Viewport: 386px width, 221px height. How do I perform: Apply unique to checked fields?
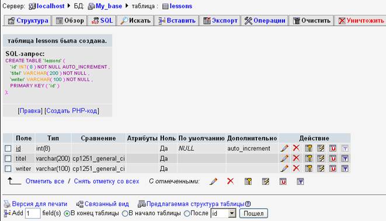pos(283,181)
